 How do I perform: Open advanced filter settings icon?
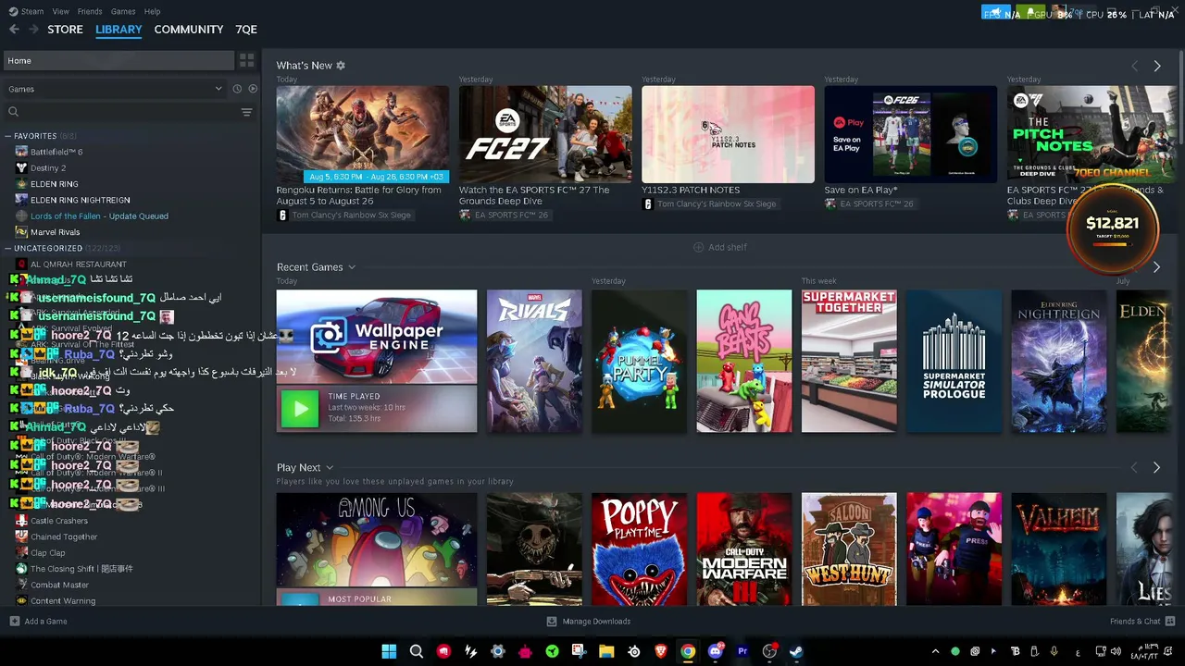pyautogui.click(x=246, y=112)
